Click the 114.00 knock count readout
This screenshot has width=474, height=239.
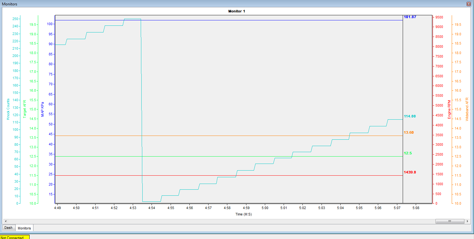(410, 116)
